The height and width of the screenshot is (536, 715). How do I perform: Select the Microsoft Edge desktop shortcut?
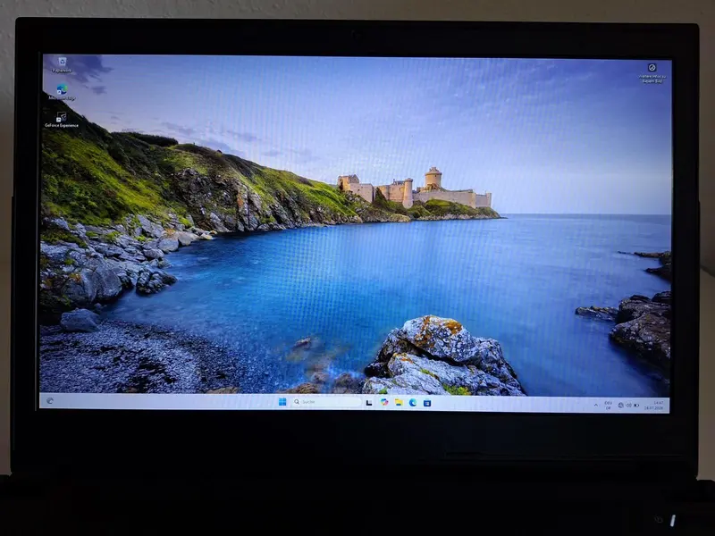pos(62,92)
